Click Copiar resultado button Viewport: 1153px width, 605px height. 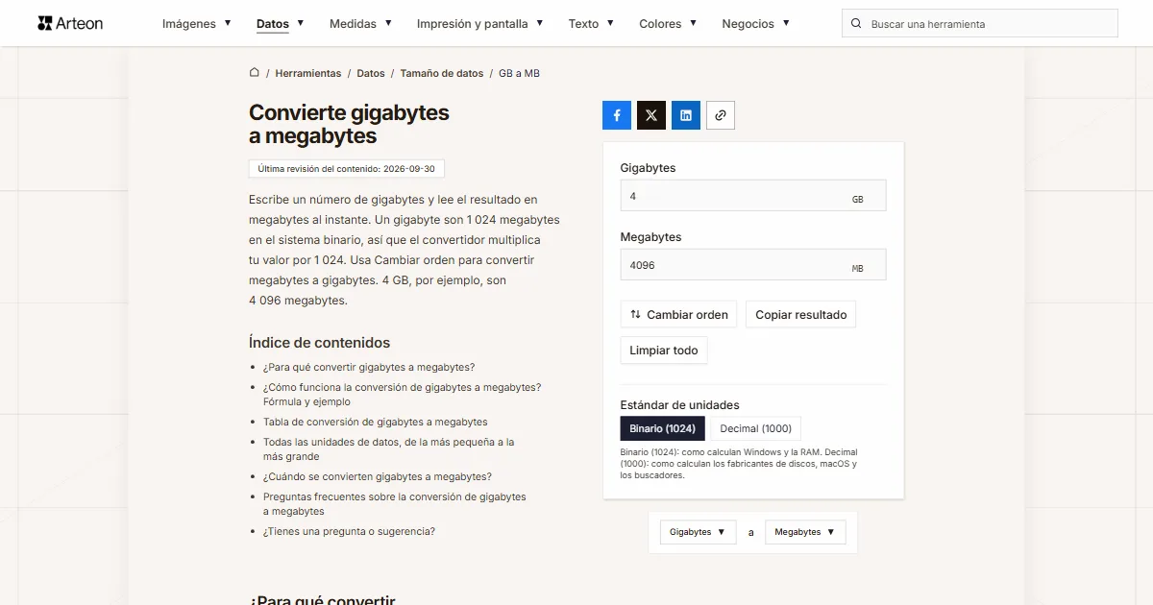801,315
